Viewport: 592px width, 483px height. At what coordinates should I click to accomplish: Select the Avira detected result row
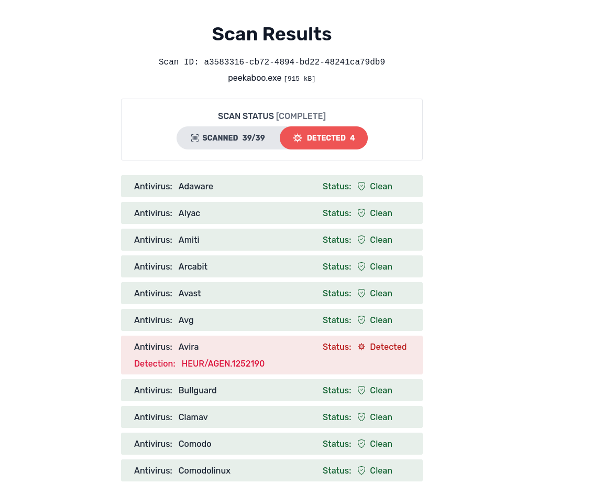(272, 355)
